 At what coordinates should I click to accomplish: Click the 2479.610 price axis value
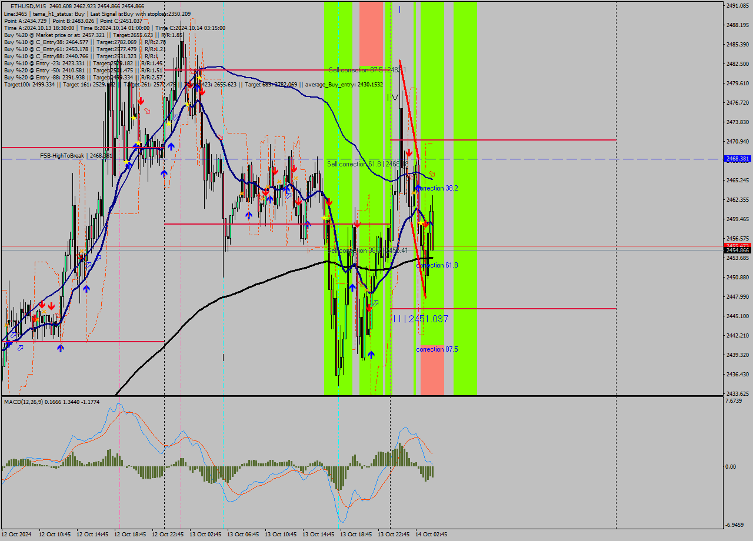738,83
